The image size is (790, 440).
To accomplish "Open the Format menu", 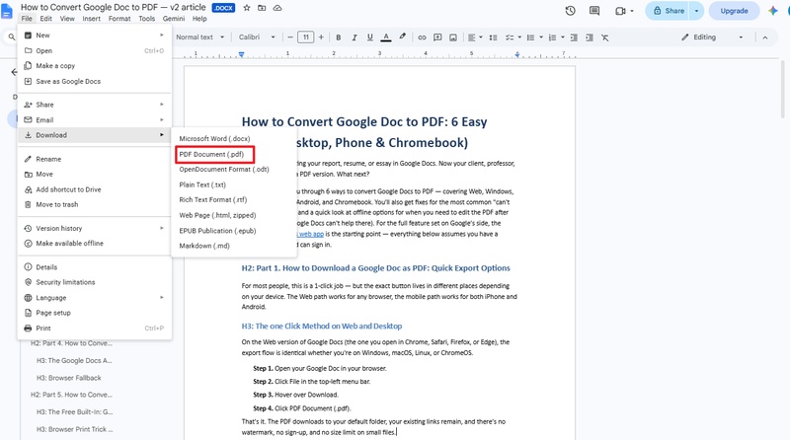I will coord(119,19).
